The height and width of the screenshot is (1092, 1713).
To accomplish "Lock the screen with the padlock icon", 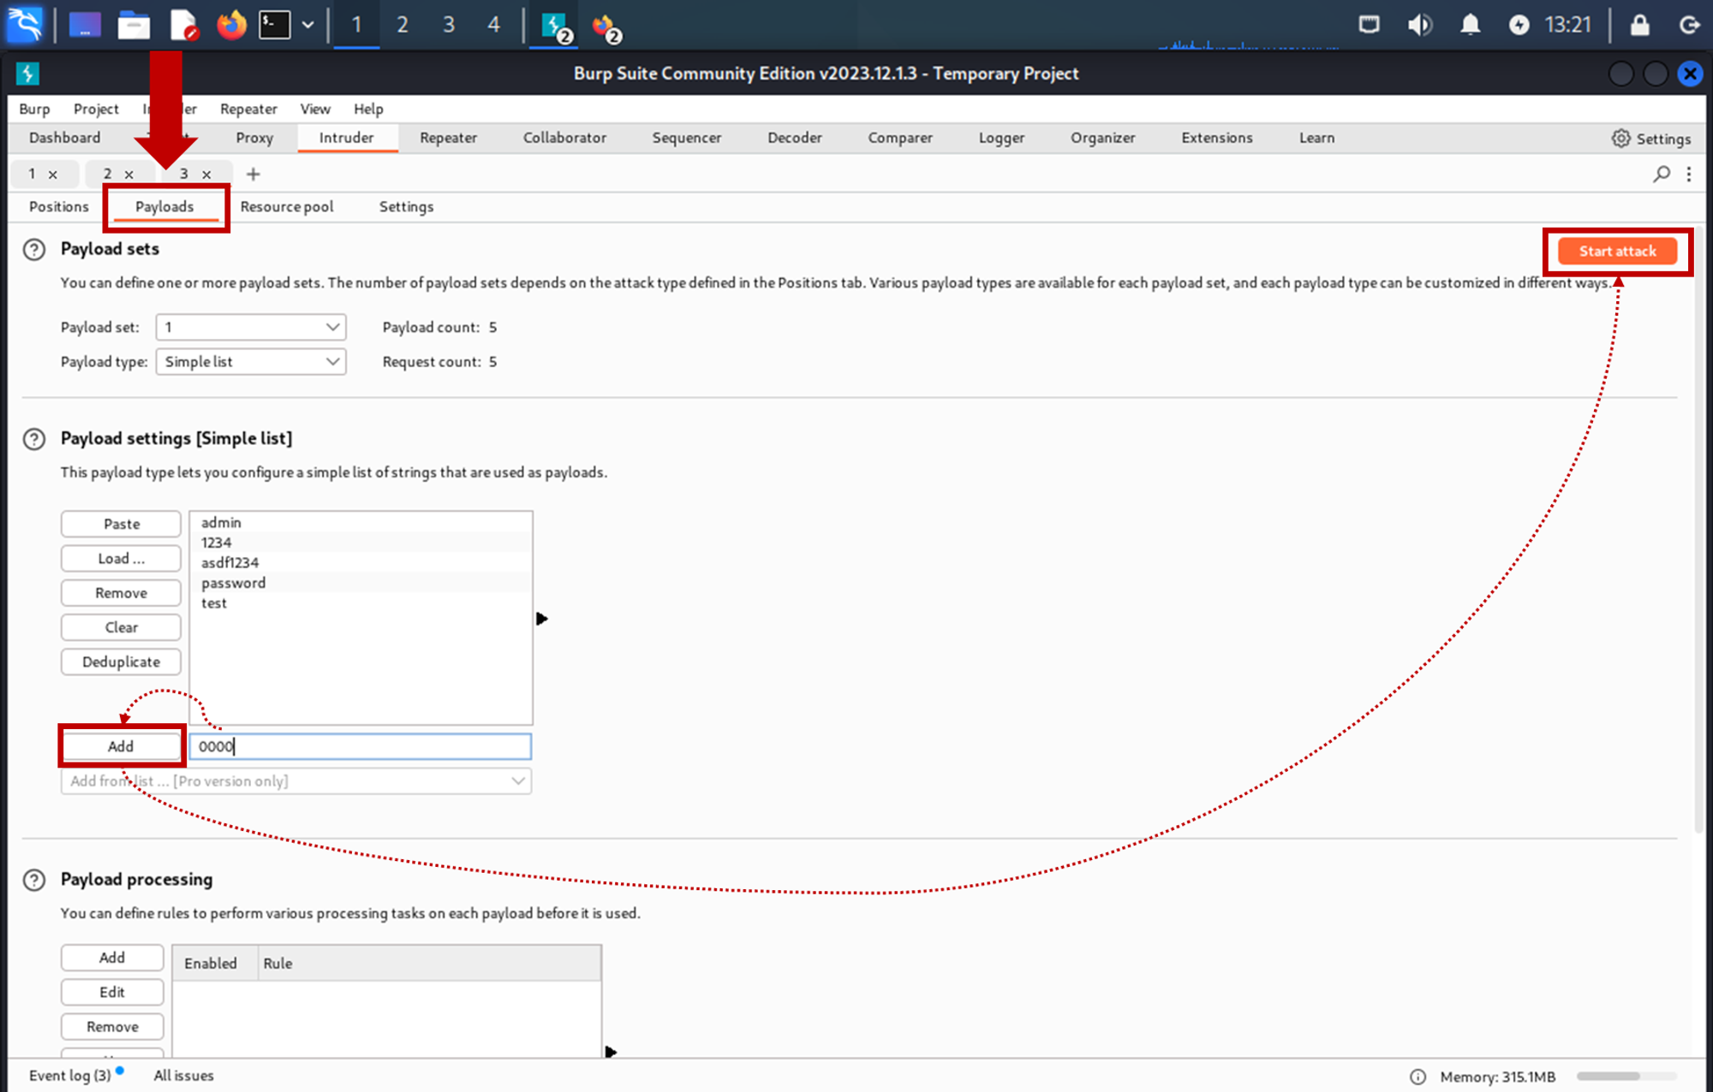I will click(1639, 24).
